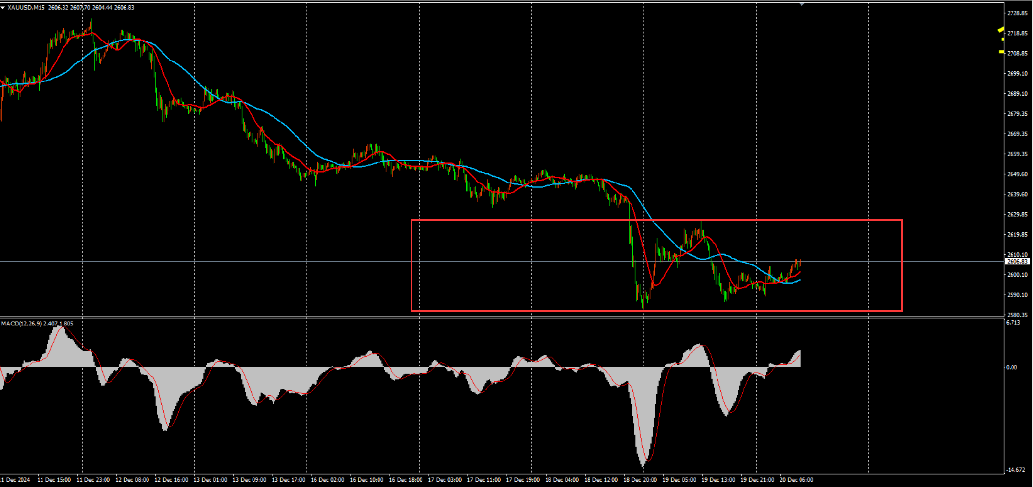The height and width of the screenshot is (487, 1033).
Task: Click price scale value 2649.60
Action: coord(1017,174)
